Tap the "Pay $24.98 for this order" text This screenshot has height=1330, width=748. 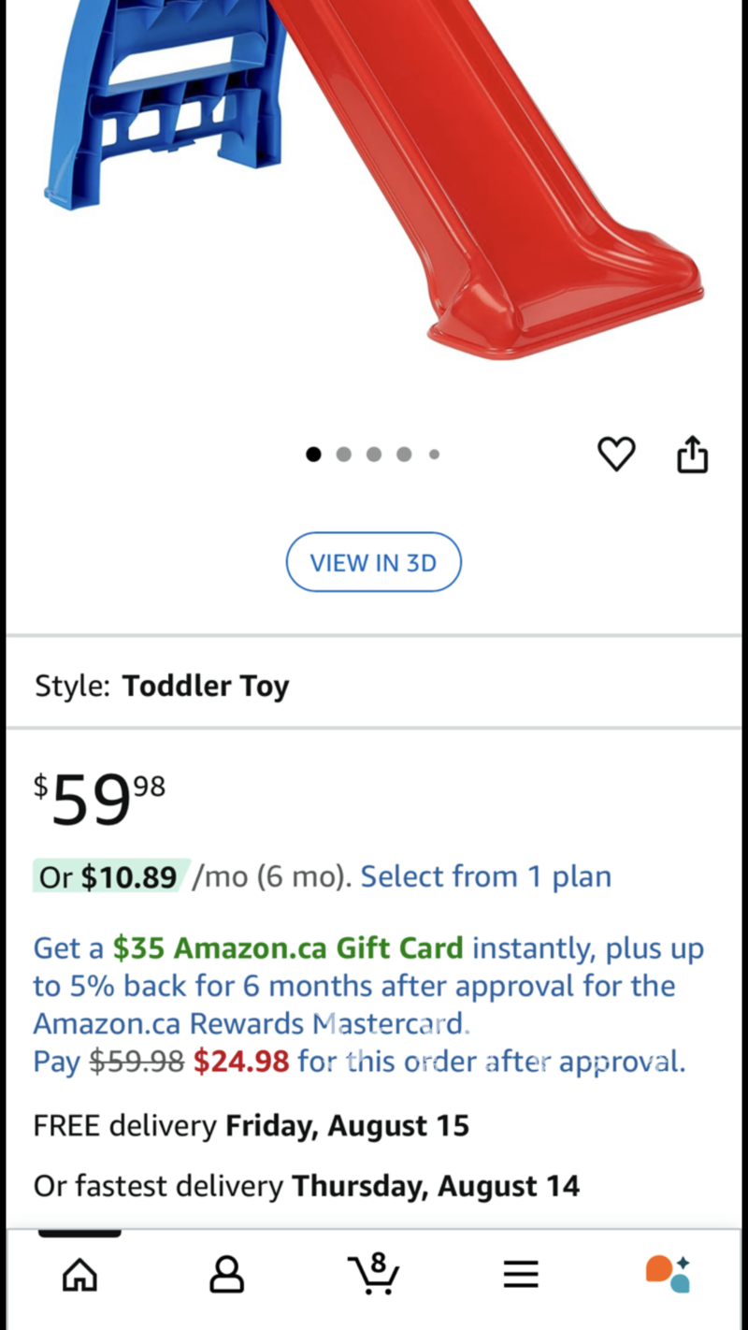[x=359, y=1063]
